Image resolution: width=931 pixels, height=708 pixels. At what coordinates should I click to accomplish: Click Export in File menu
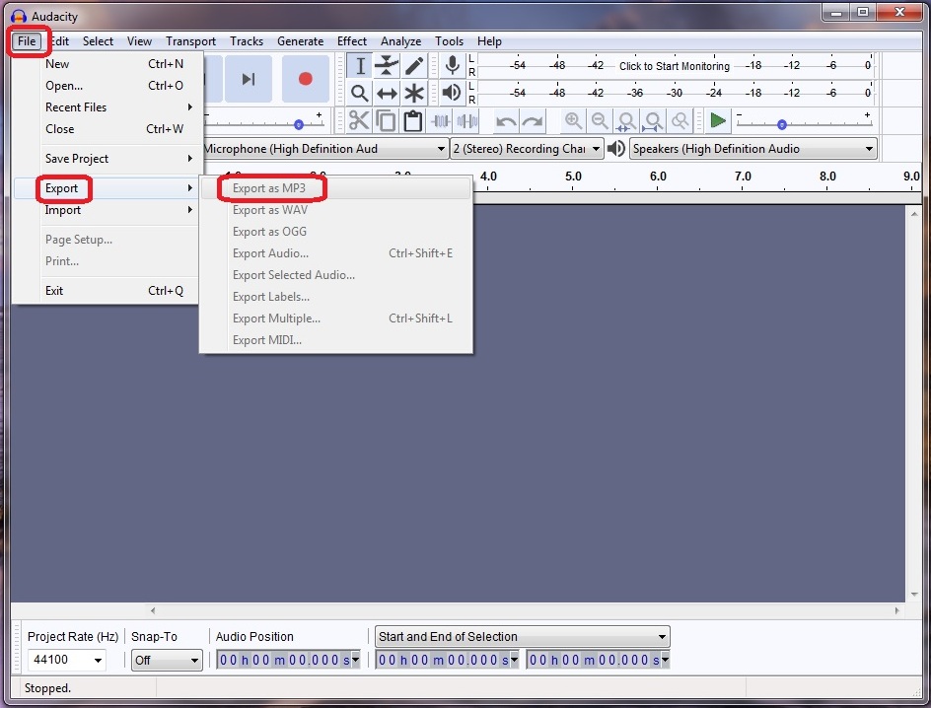105,188
